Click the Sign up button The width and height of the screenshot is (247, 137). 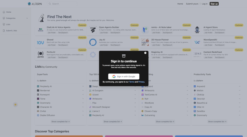[214, 4]
